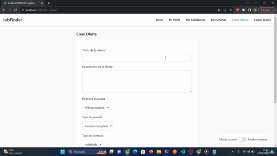Open the Windows Start menu

coord(63,152)
